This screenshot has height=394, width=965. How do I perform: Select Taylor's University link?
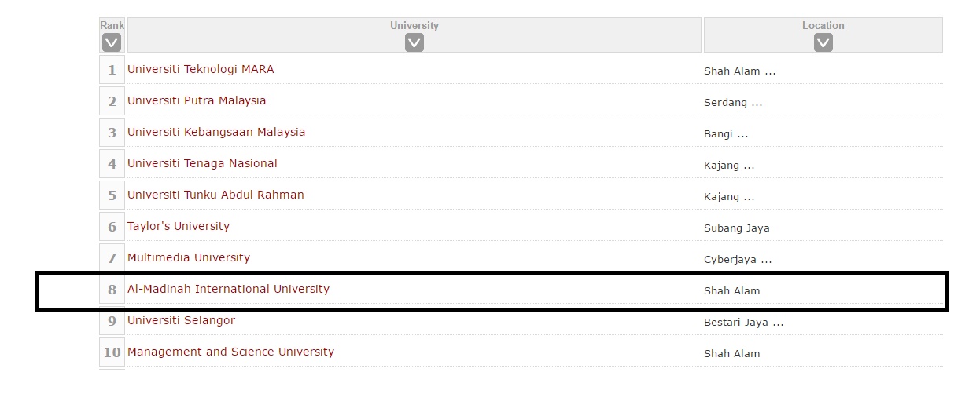point(179,226)
